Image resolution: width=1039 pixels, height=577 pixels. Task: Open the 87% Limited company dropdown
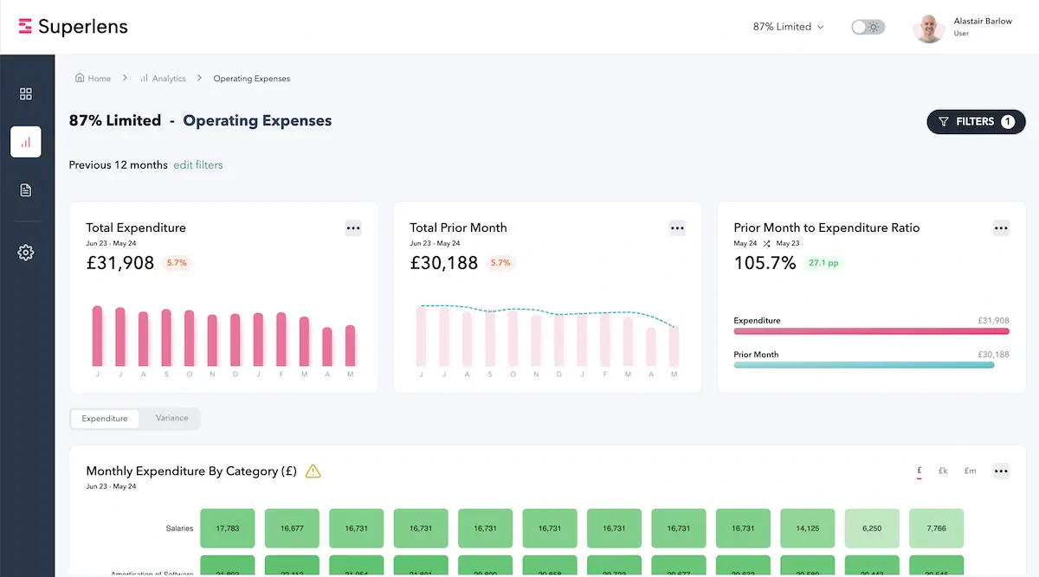[x=788, y=27]
